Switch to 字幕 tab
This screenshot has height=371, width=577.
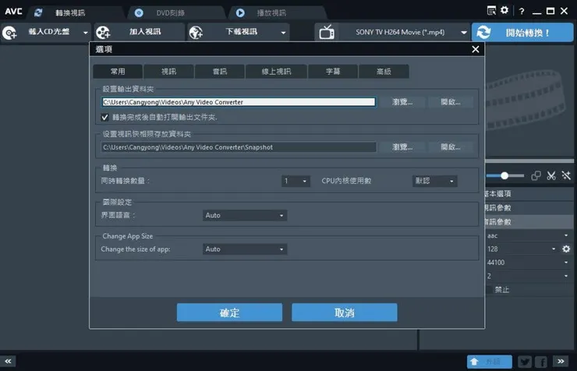[x=333, y=72]
